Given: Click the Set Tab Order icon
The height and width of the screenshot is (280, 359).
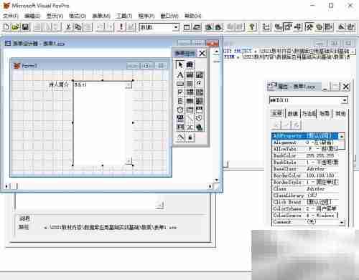Looking at the screenshot, I should tap(266, 27).
